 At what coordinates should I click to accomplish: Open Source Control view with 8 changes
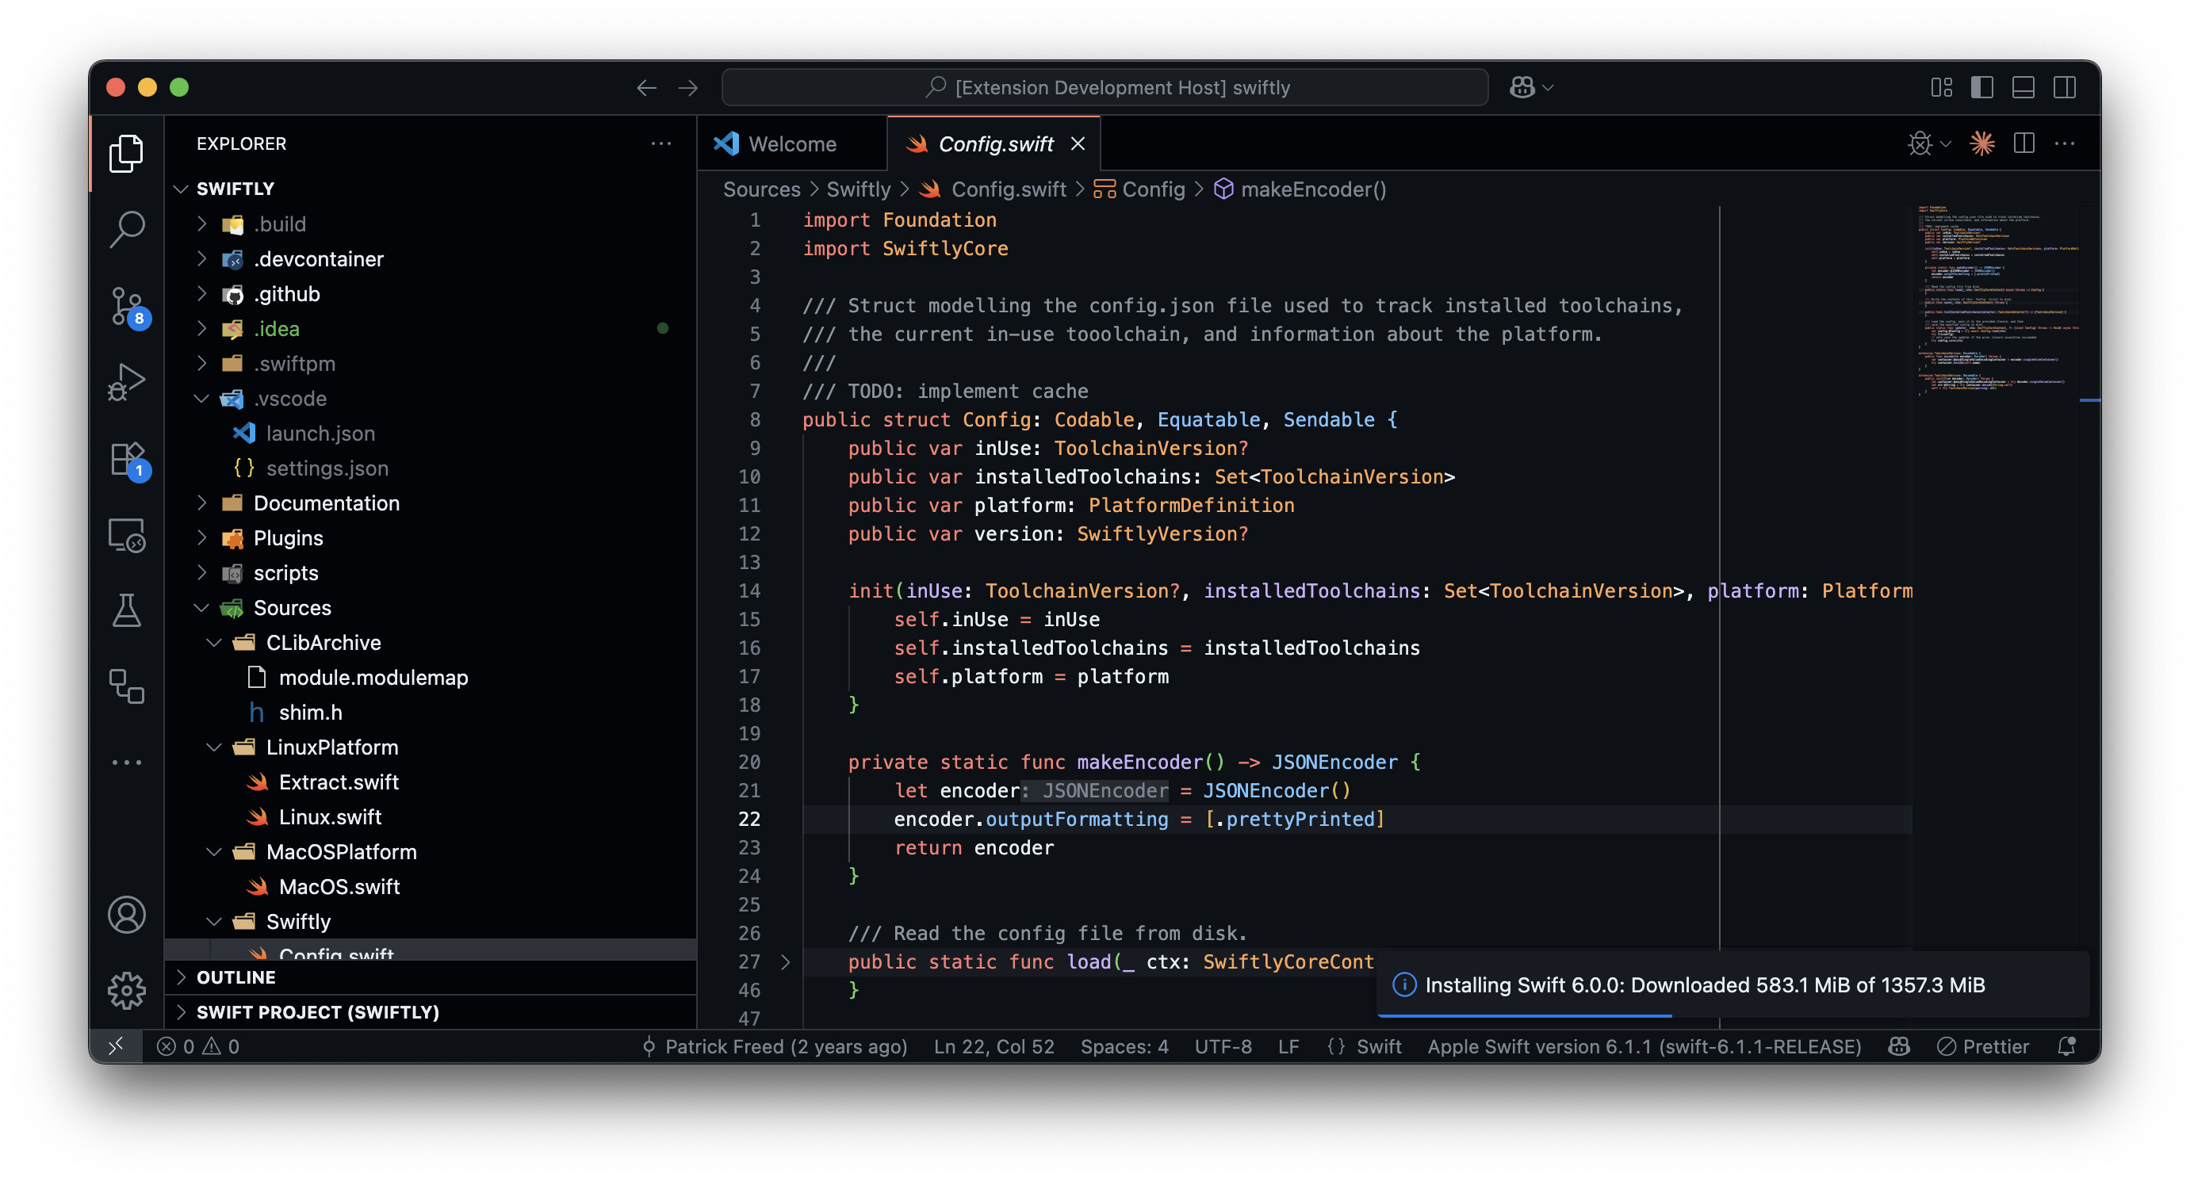click(x=127, y=306)
